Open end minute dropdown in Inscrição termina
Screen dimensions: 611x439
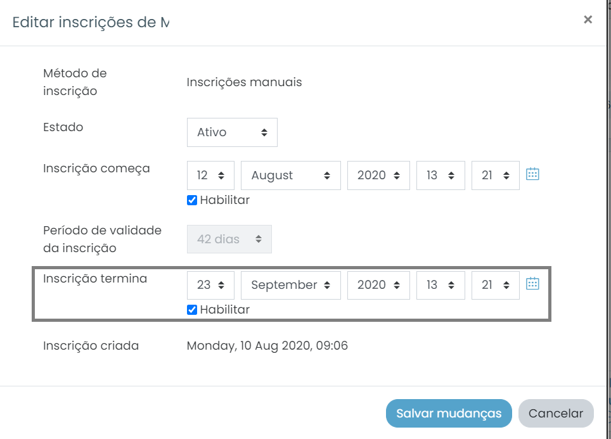coord(495,285)
